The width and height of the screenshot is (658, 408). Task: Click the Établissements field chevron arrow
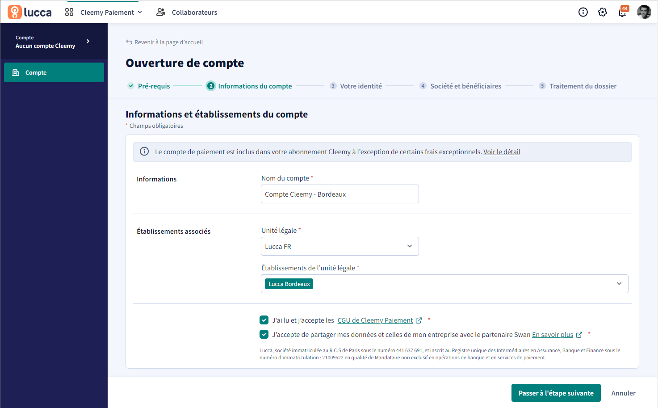pyautogui.click(x=619, y=284)
